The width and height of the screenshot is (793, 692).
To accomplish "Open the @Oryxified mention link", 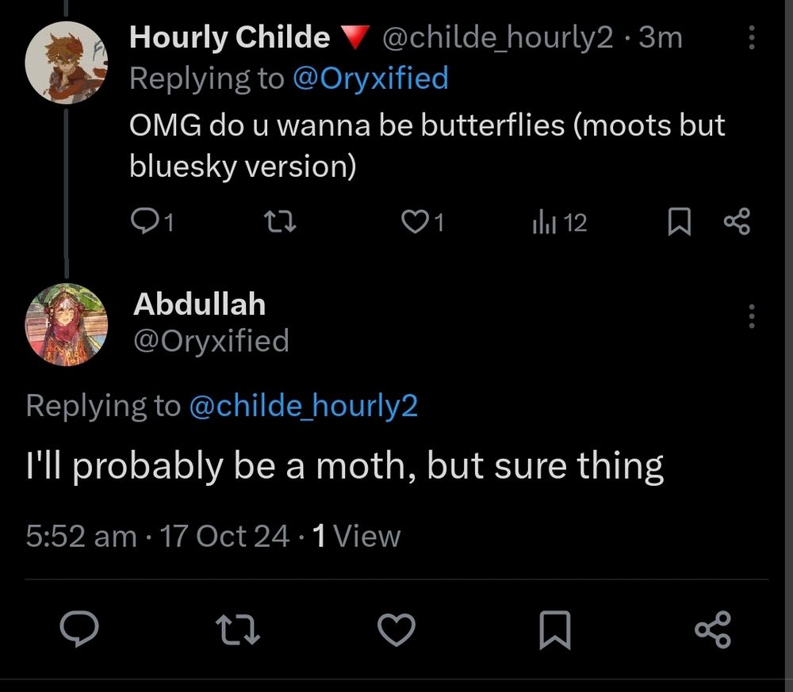I will coord(370,78).
